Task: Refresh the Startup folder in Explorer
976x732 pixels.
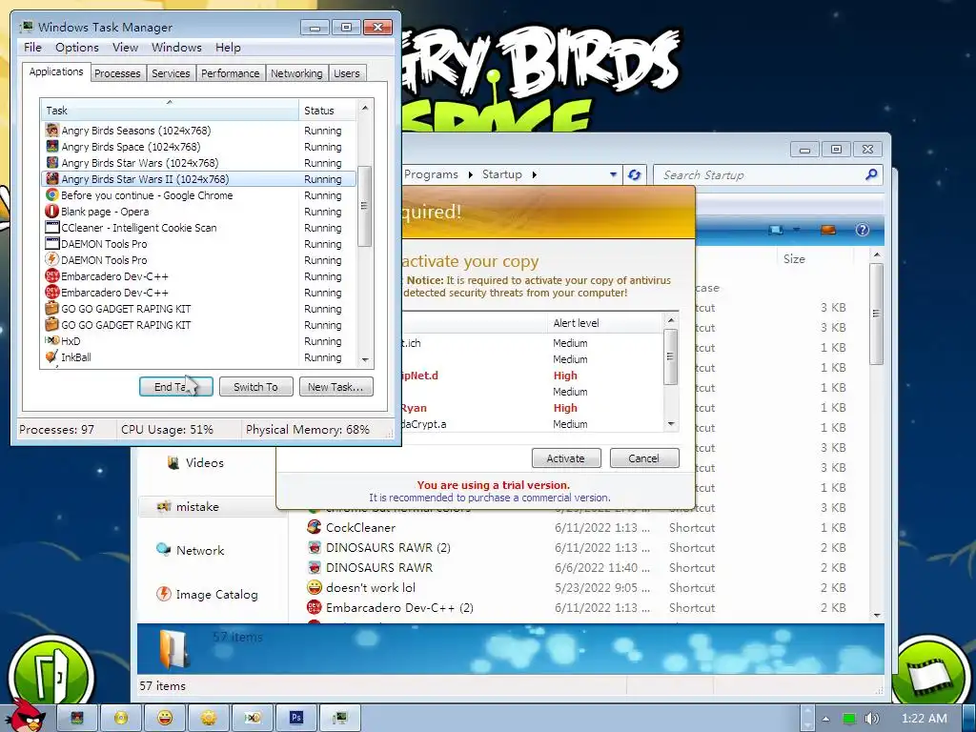Action: (634, 175)
